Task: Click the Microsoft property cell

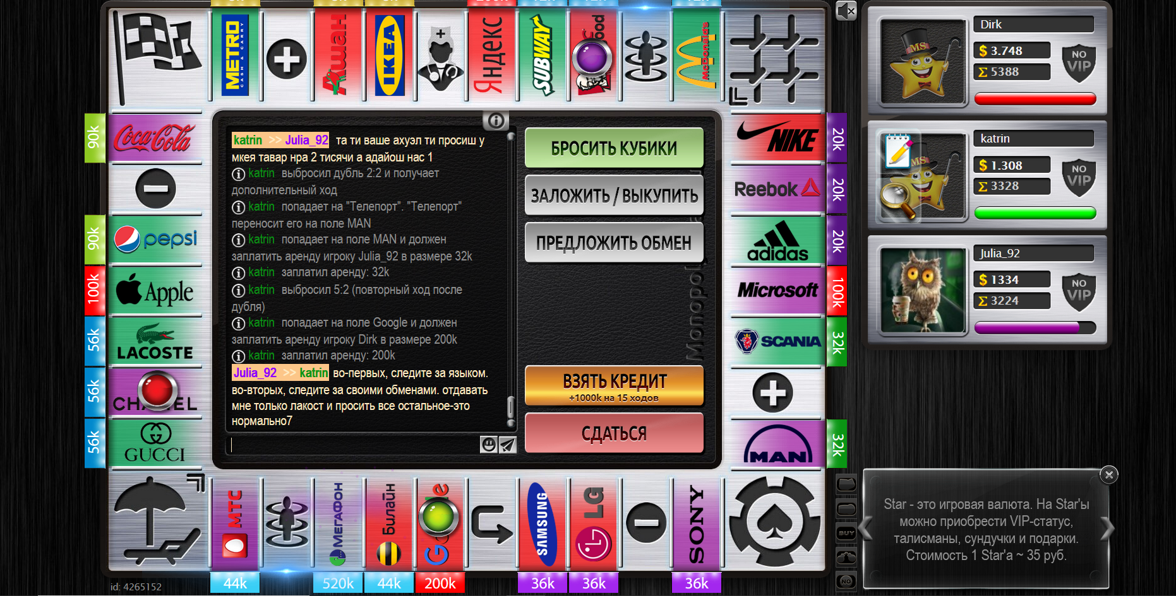Action: [777, 291]
